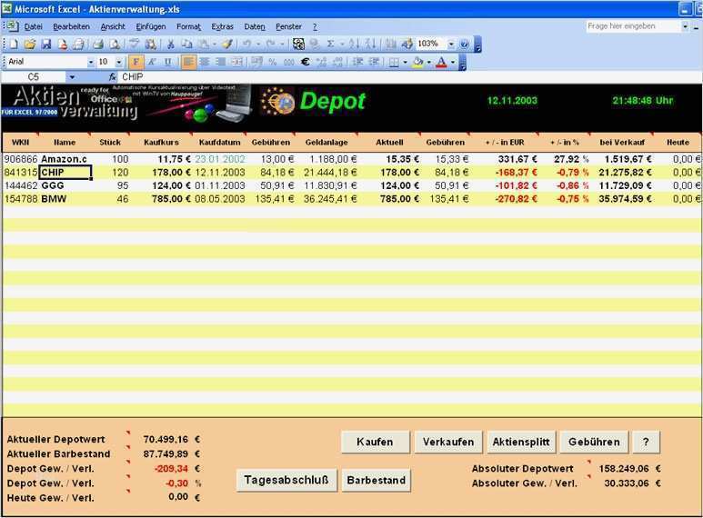The width and height of the screenshot is (703, 518).
Task: Click the Aktiensplitt button
Action: click(521, 442)
